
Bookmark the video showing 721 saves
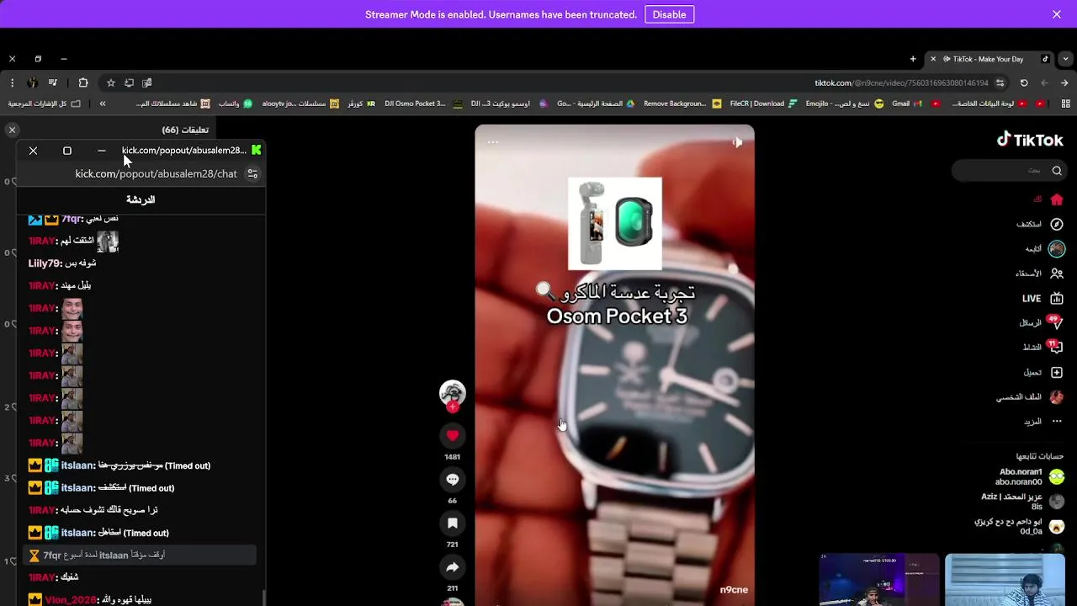click(x=452, y=523)
